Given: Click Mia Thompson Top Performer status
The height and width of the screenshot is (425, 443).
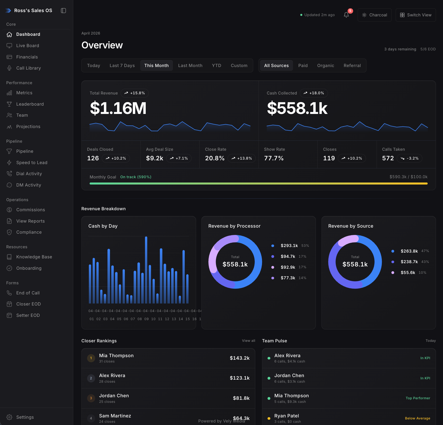Looking at the screenshot, I should 418,398.
